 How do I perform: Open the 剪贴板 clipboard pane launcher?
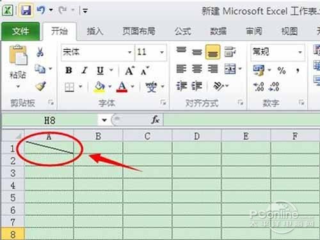tap(51, 103)
